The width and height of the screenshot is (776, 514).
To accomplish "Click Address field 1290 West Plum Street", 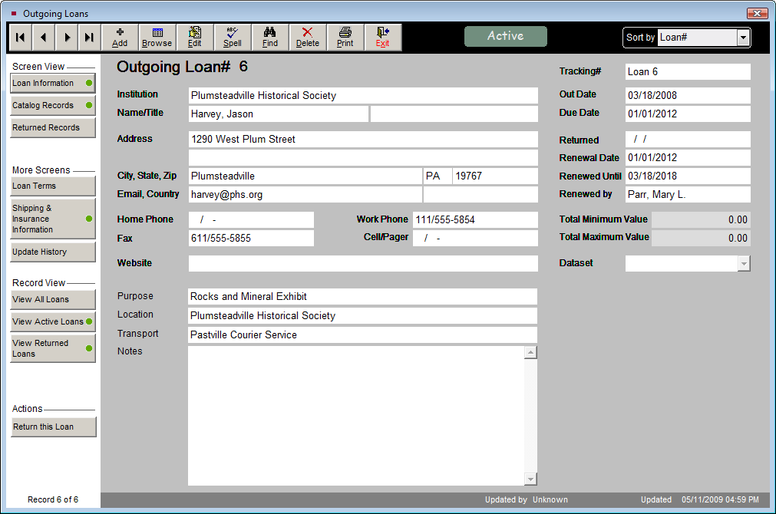I will tap(363, 139).
